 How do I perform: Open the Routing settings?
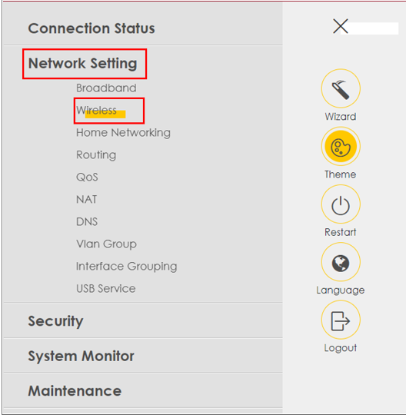96,155
